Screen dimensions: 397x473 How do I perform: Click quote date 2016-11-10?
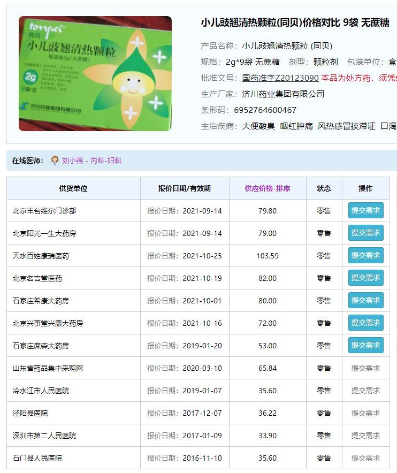tap(202, 458)
